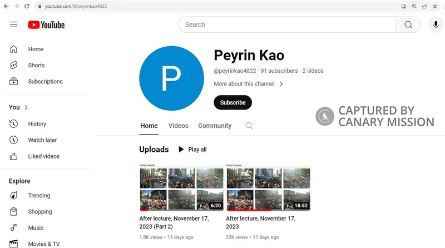Screen dimensions: 445x248
Task: Click the Liked videos thumbs-up icon
Action: (13, 156)
